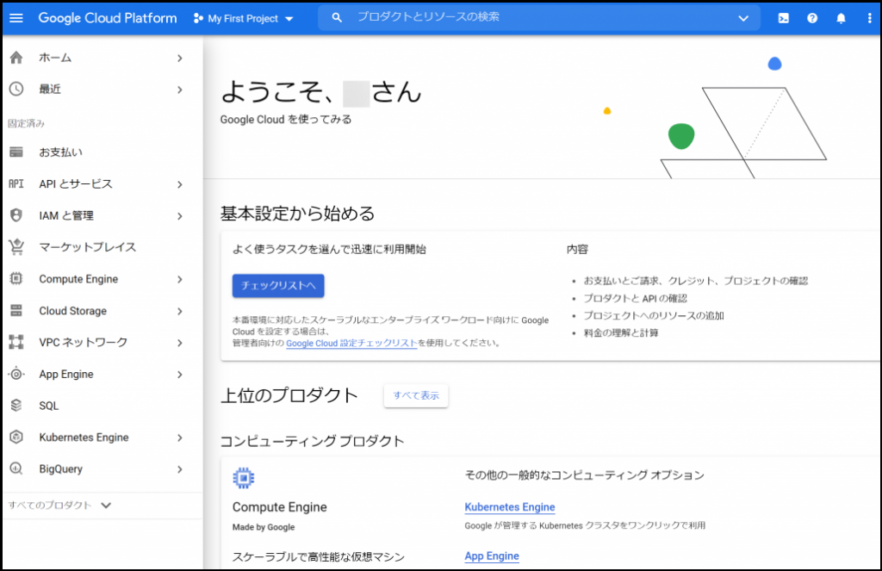Expand VPC ネットワーク submenu chevron
The image size is (882, 571).
pos(180,342)
